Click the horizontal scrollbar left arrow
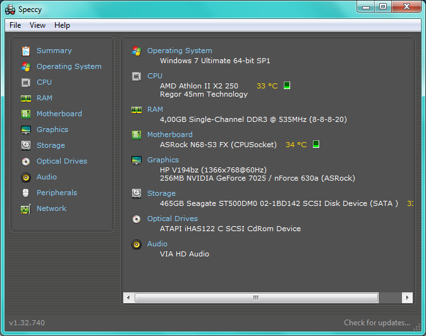Screen dimensions: 426x336 [128, 297]
